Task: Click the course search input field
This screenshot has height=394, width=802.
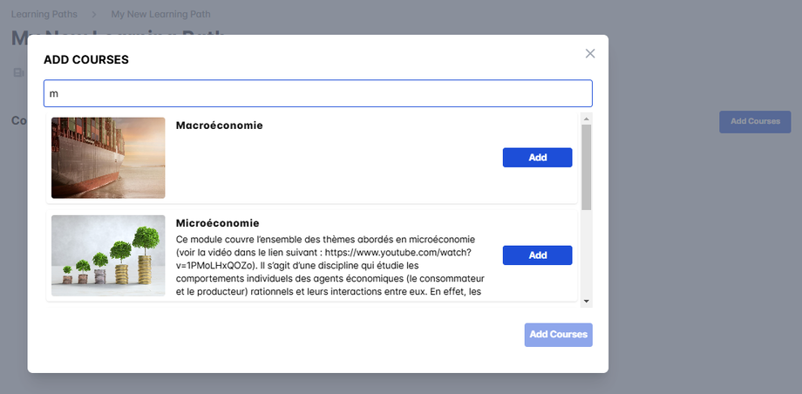Action: pos(317,93)
